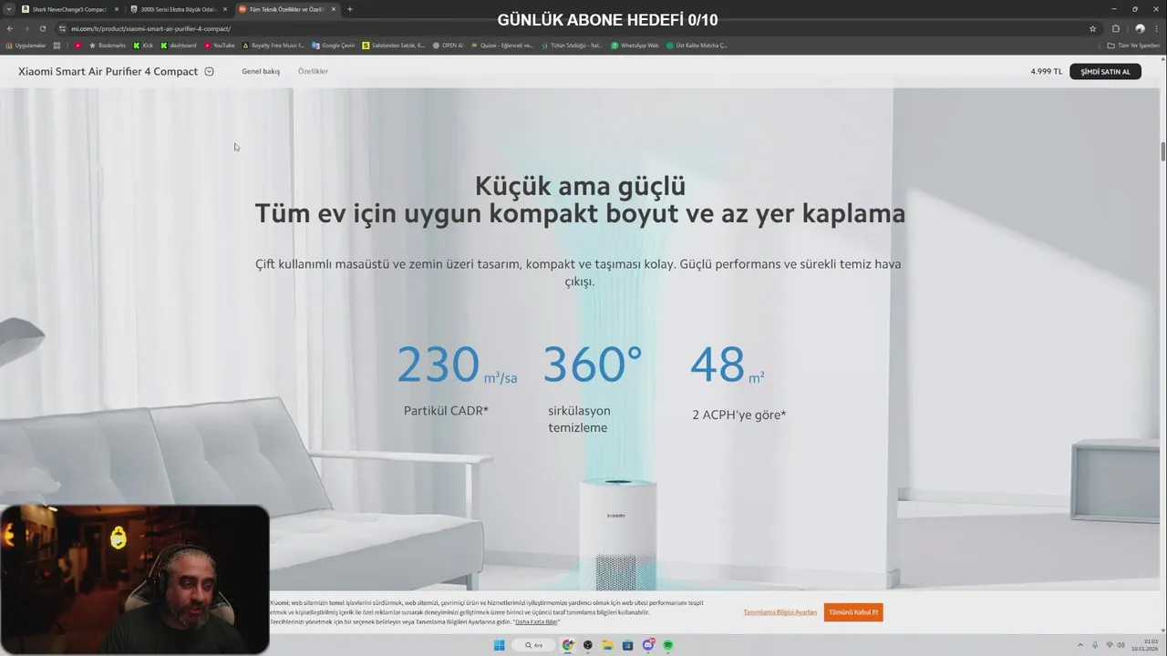The width and height of the screenshot is (1167, 656).
Task: Click the page vertical scrollbar thumb
Action: click(1162, 151)
